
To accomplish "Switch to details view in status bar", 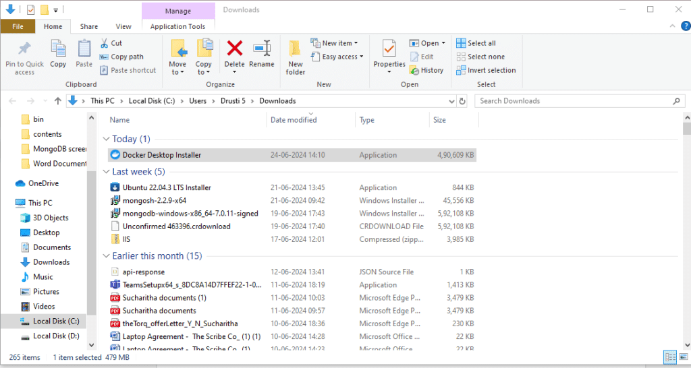I will (x=670, y=357).
